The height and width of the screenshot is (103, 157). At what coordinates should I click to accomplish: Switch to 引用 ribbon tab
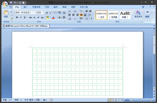(47, 7)
